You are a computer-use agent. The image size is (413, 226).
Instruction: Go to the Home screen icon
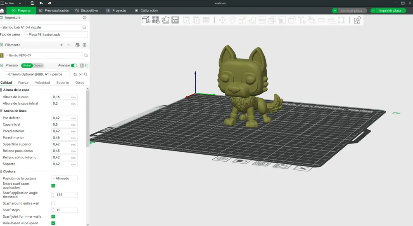point(2,11)
